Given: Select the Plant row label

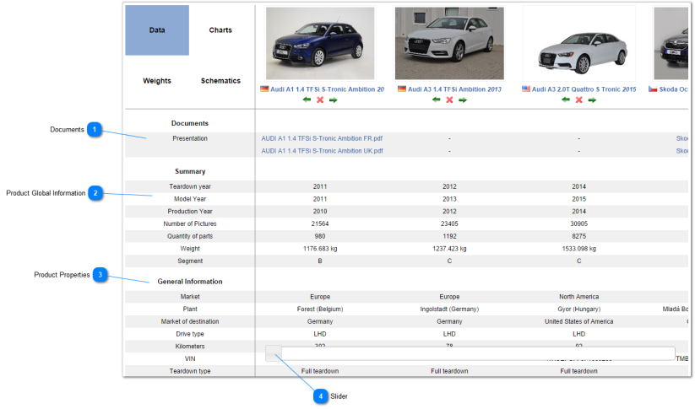Looking at the screenshot, I should point(190,309).
